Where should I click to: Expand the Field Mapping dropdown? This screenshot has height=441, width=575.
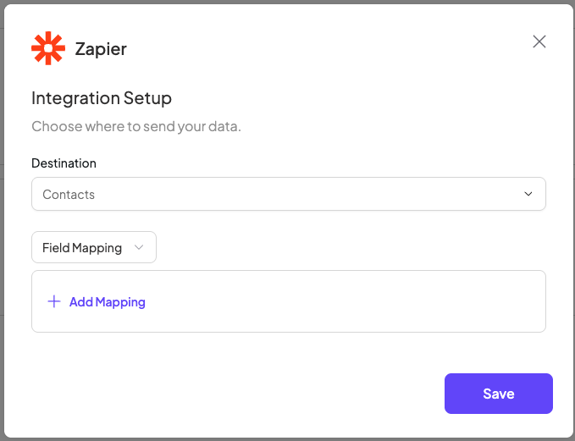tap(93, 248)
